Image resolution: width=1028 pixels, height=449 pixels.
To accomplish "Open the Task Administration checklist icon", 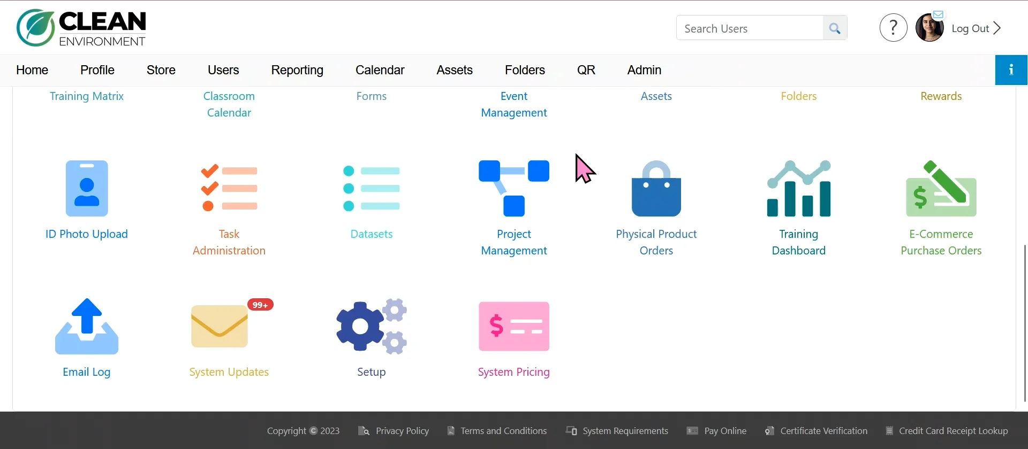I will click(229, 188).
